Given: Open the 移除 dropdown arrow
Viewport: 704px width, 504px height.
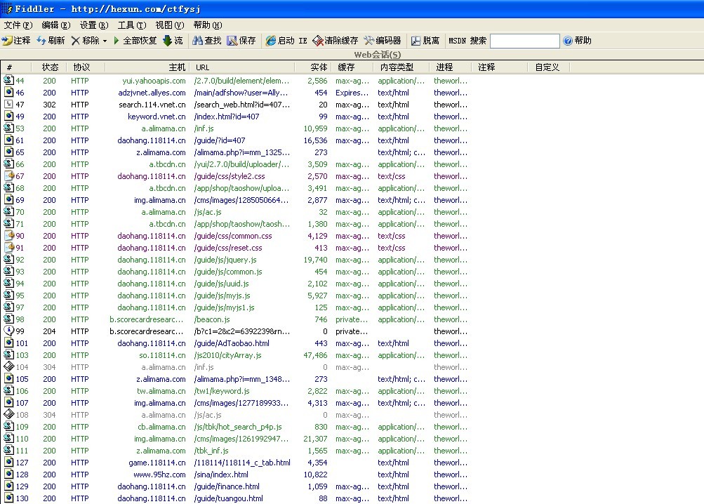Looking at the screenshot, I should pos(105,41).
